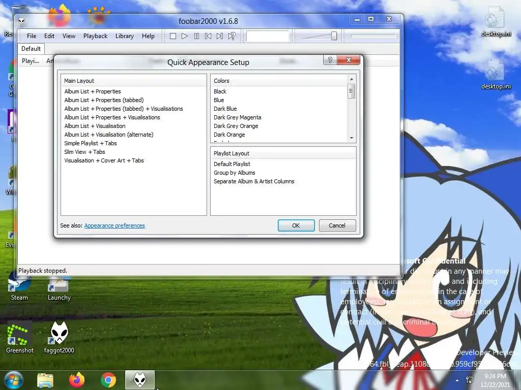
Task: Dismiss dialog with Cancel button
Action: pyautogui.click(x=337, y=225)
